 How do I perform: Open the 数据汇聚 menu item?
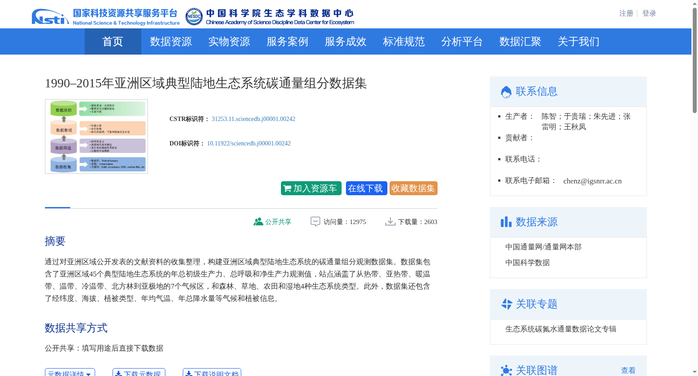pos(520,41)
